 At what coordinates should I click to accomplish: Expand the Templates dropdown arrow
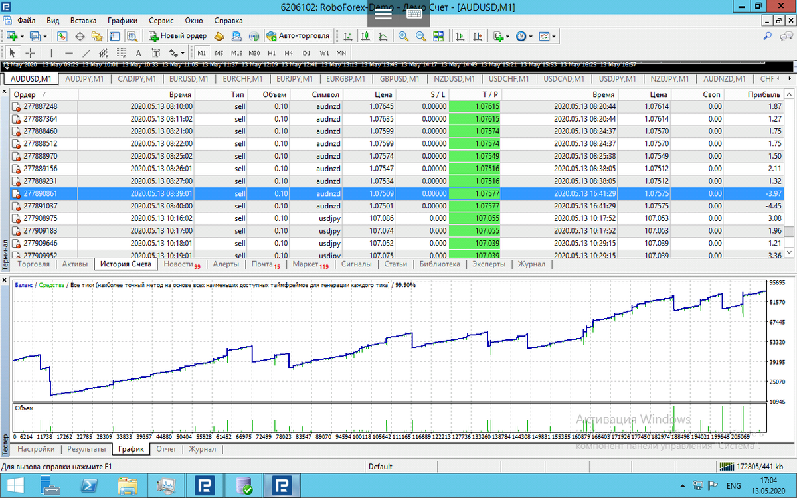click(x=553, y=36)
